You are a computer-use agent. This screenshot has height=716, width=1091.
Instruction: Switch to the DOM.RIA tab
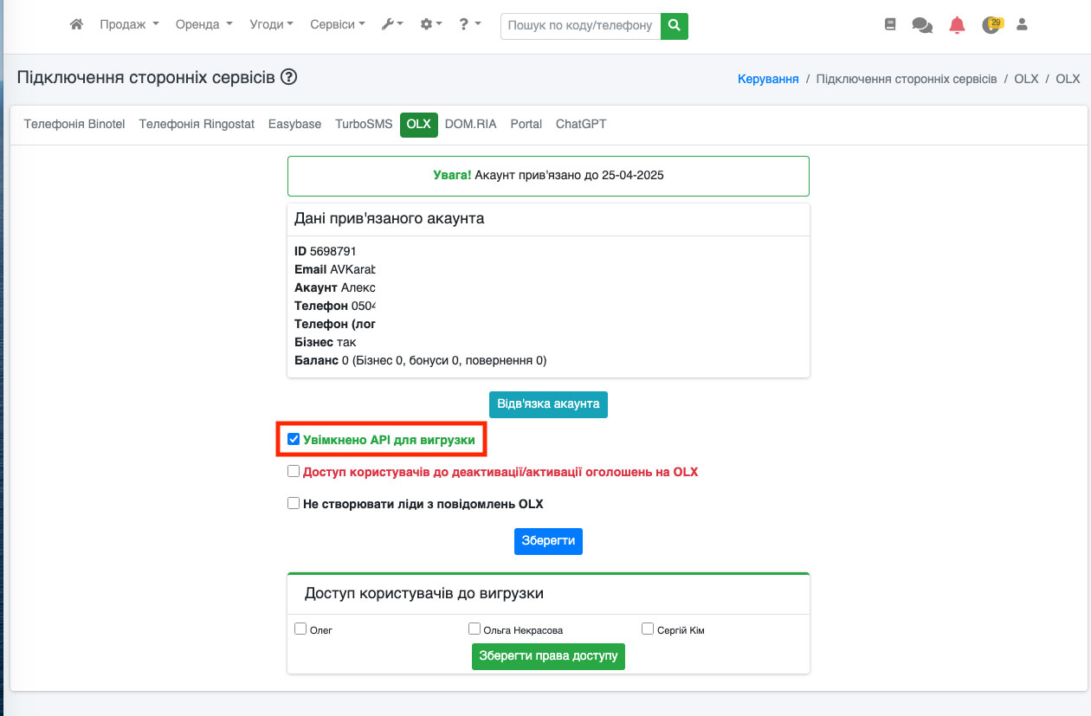tap(470, 125)
